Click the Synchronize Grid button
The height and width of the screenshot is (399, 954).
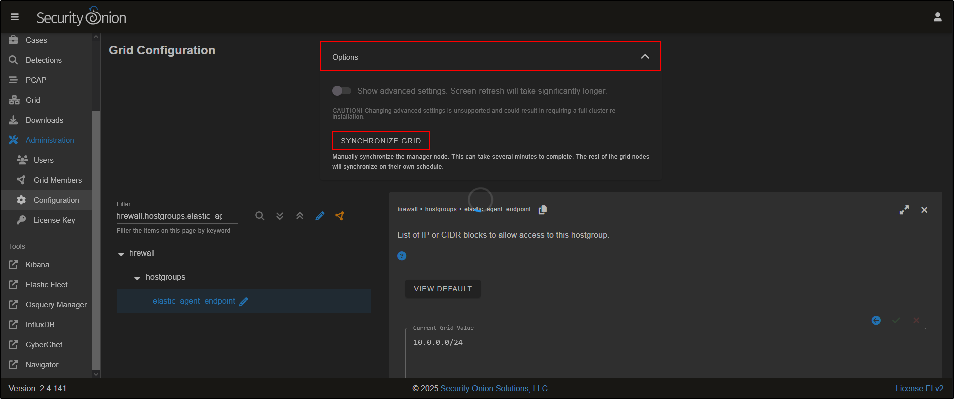(381, 141)
